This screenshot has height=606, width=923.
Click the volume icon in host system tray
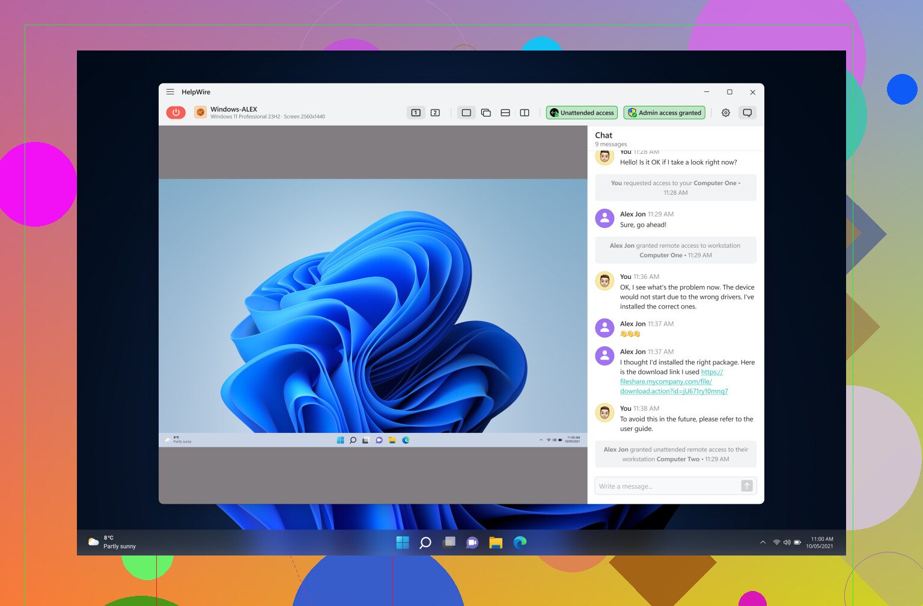pyautogui.click(x=787, y=542)
